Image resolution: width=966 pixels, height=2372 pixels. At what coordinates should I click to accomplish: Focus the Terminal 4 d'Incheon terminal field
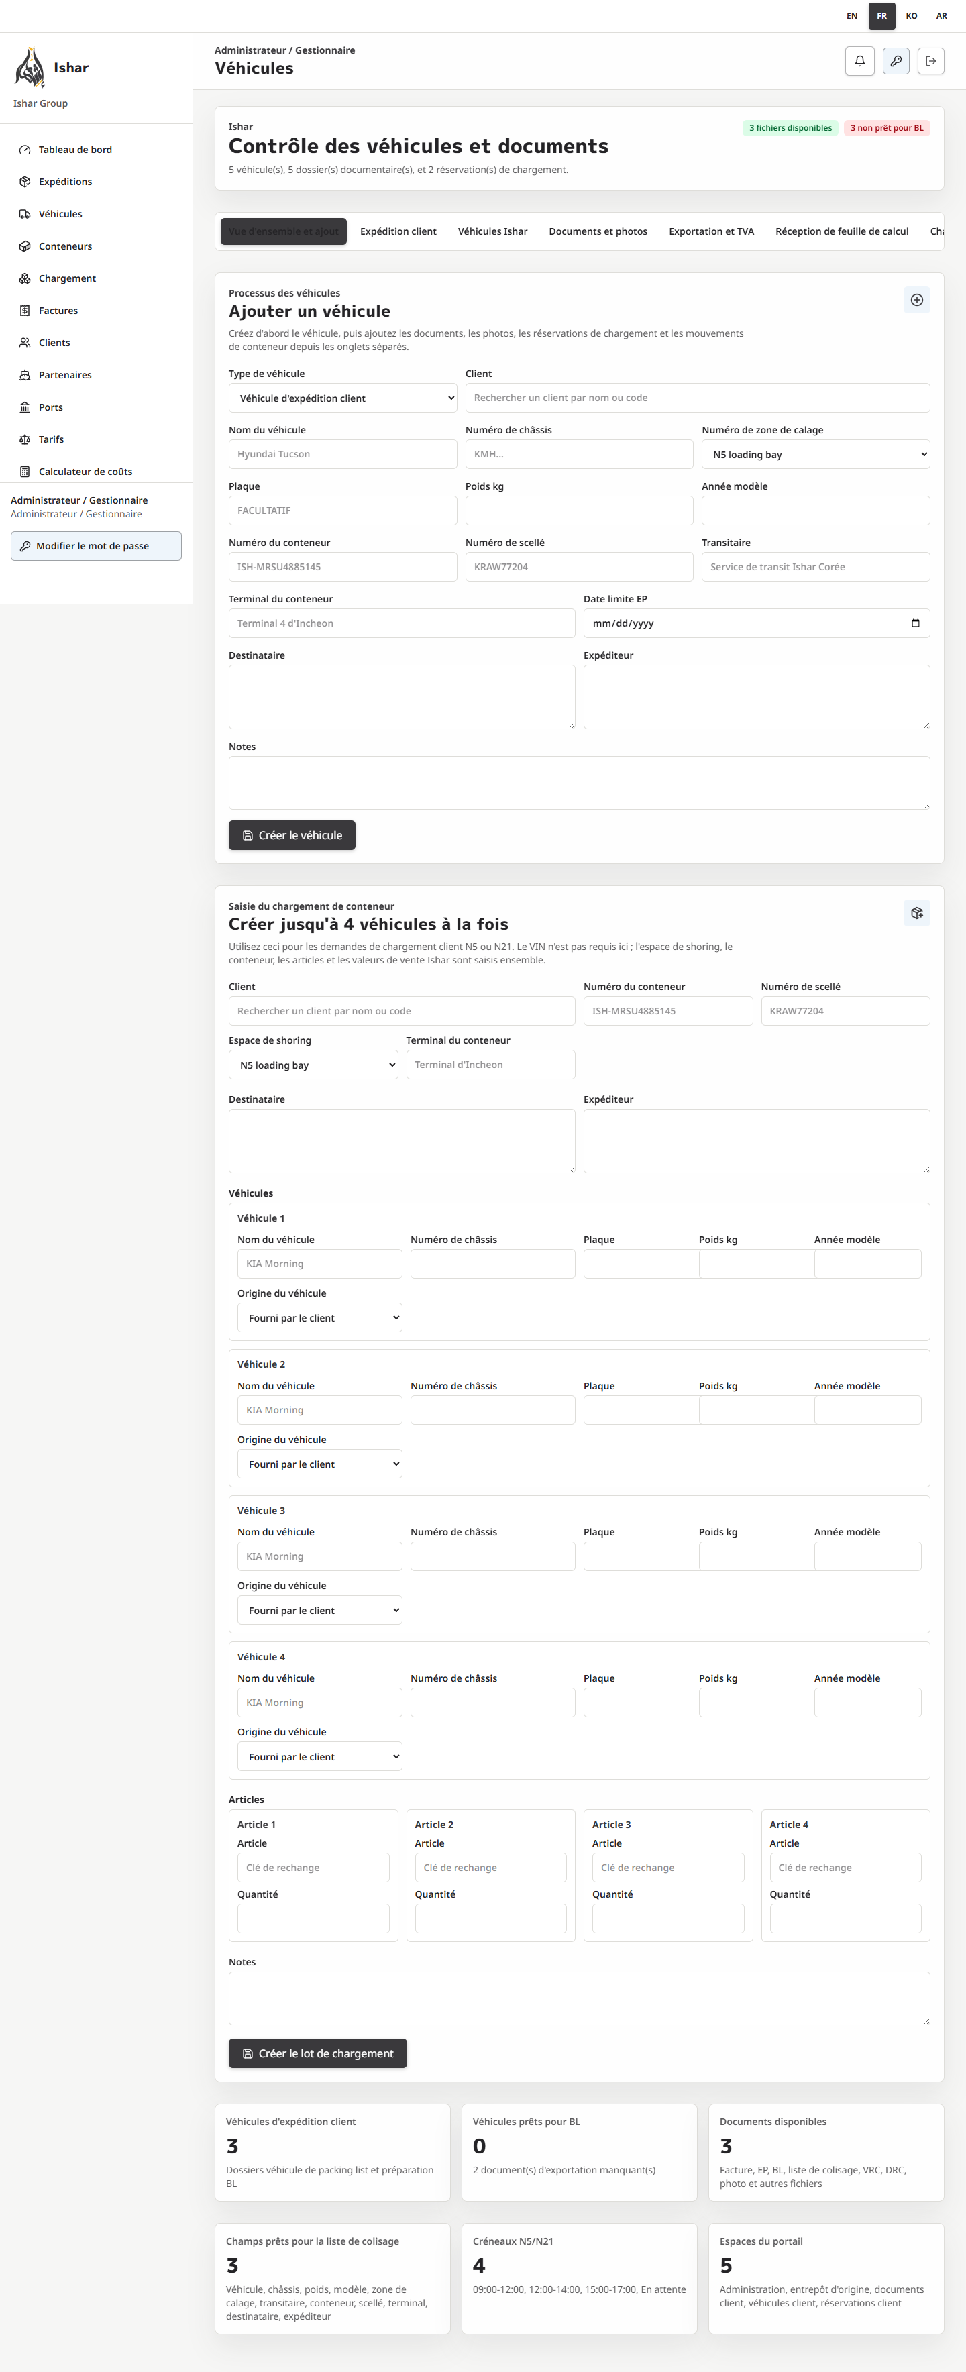(x=402, y=623)
